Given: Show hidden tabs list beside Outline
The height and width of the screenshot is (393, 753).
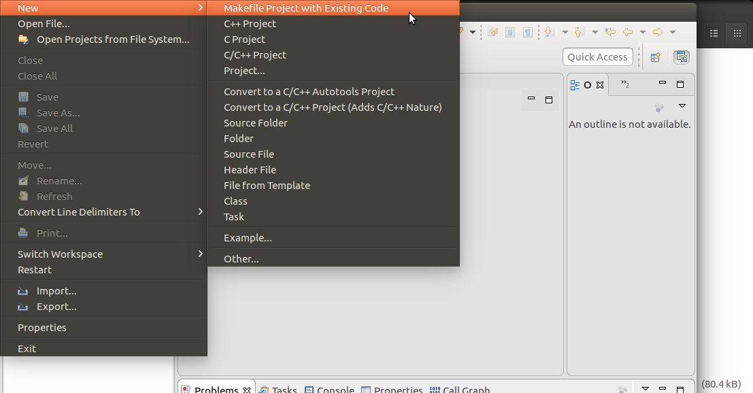Looking at the screenshot, I should (624, 84).
